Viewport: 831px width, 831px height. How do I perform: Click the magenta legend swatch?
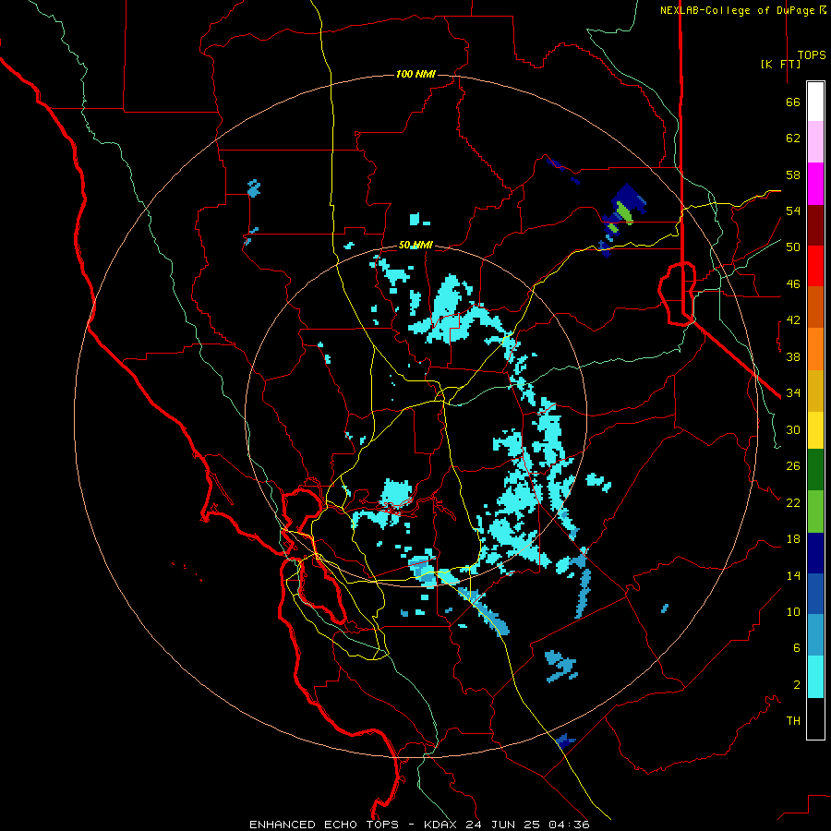click(815, 184)
